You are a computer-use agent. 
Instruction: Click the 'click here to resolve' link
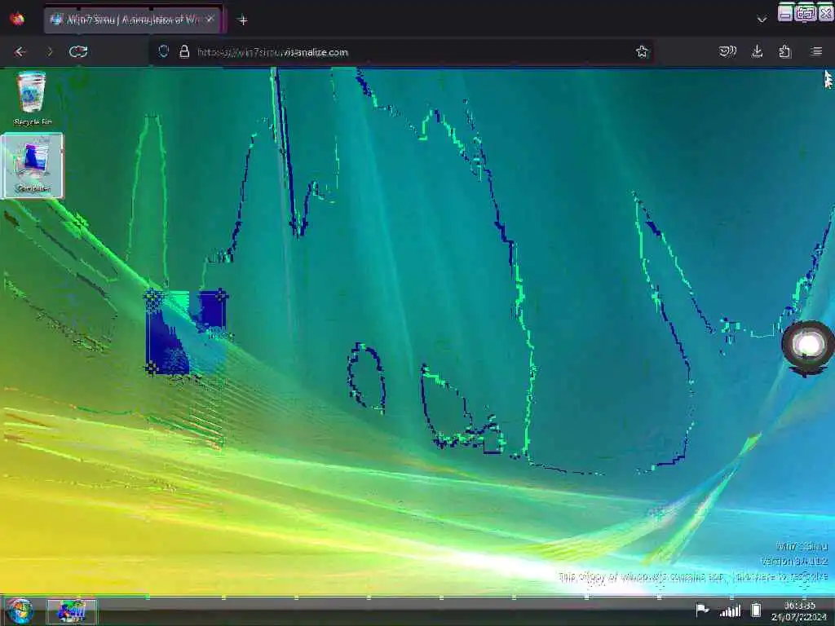tap(781, 576)
